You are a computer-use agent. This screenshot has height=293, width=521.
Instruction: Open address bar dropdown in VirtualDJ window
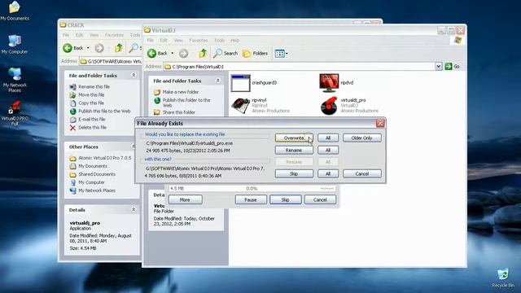point(438,67)
